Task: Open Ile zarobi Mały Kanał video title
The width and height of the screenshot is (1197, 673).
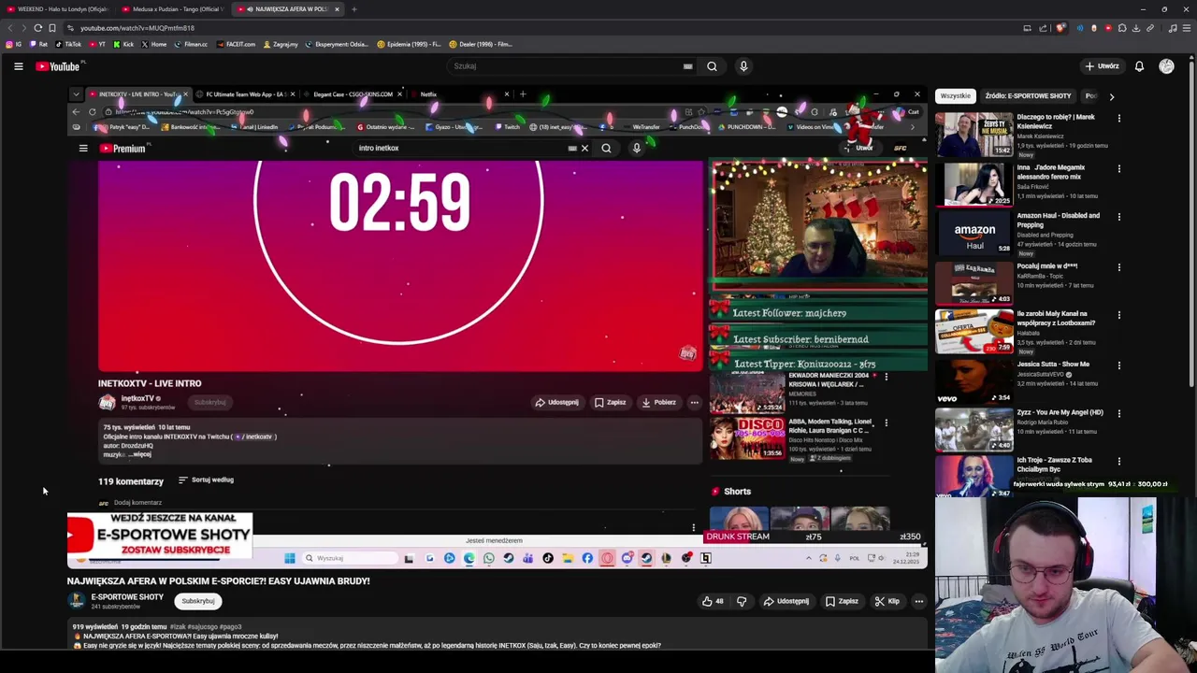Action: (1056, 318)
